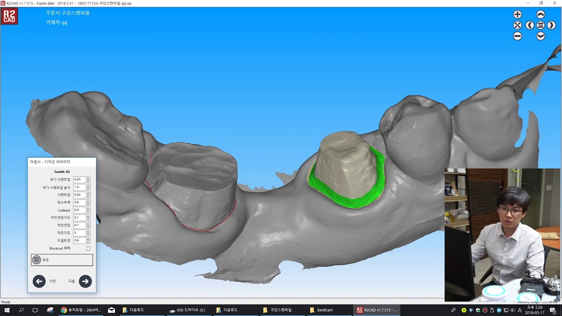Click the 'Tooth 45' heading text
562x316 pixels.
point(62,172)
